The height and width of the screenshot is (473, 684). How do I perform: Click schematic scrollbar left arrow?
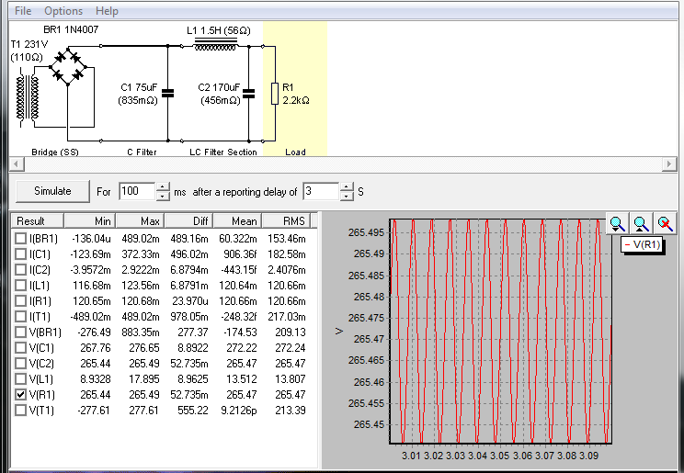[17, 164]
